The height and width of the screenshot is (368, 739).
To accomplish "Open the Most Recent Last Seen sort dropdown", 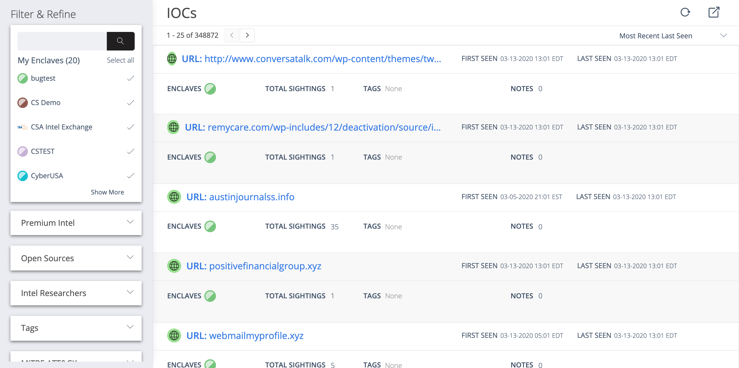I will (x=673, y=36).
